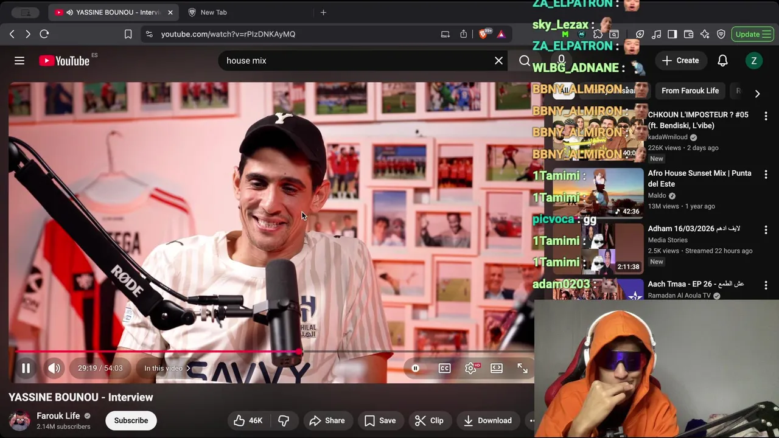
Task: Save the video to a playlist
Action: tap(380, 420)
